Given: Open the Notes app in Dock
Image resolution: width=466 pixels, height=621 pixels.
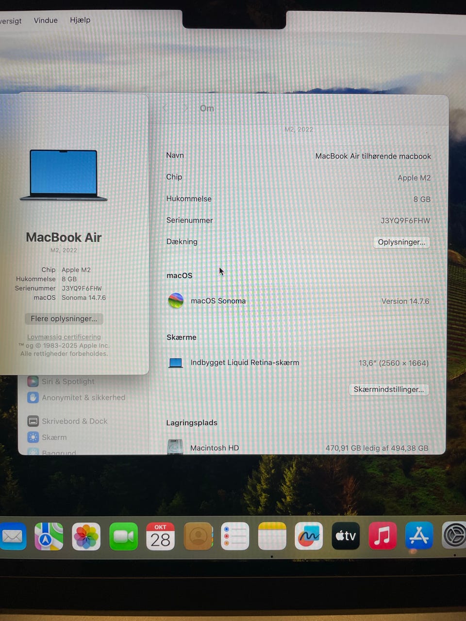Looking at the screenshot, I should [x=272, y=536].
